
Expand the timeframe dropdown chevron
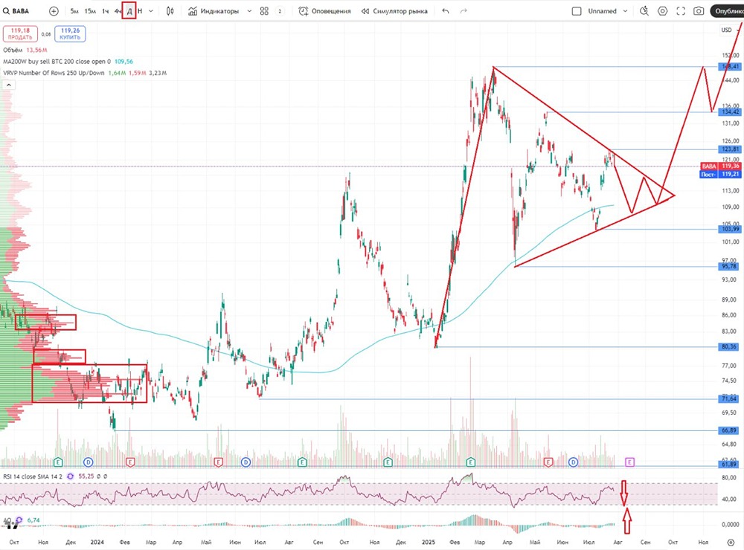(151, 11)
